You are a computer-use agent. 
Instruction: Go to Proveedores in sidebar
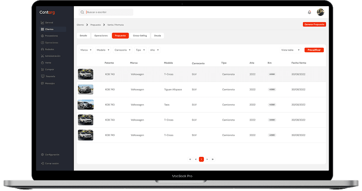[x=51, y=36]
